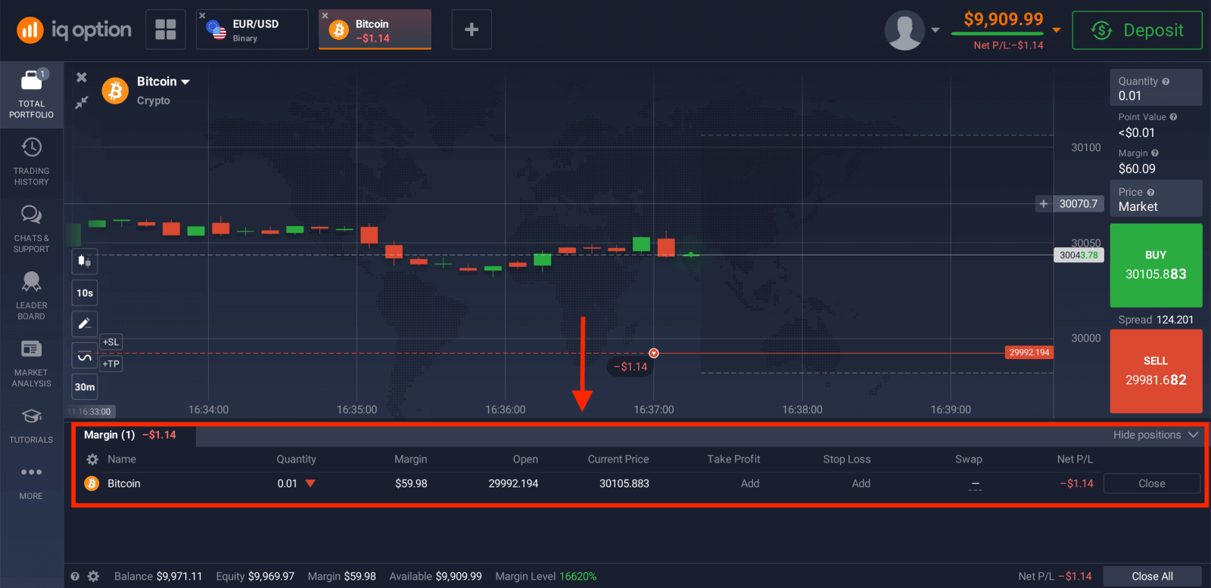Collapse with Hide positions
This screenshot has width=1211, height=588.
click(1156, 435)
